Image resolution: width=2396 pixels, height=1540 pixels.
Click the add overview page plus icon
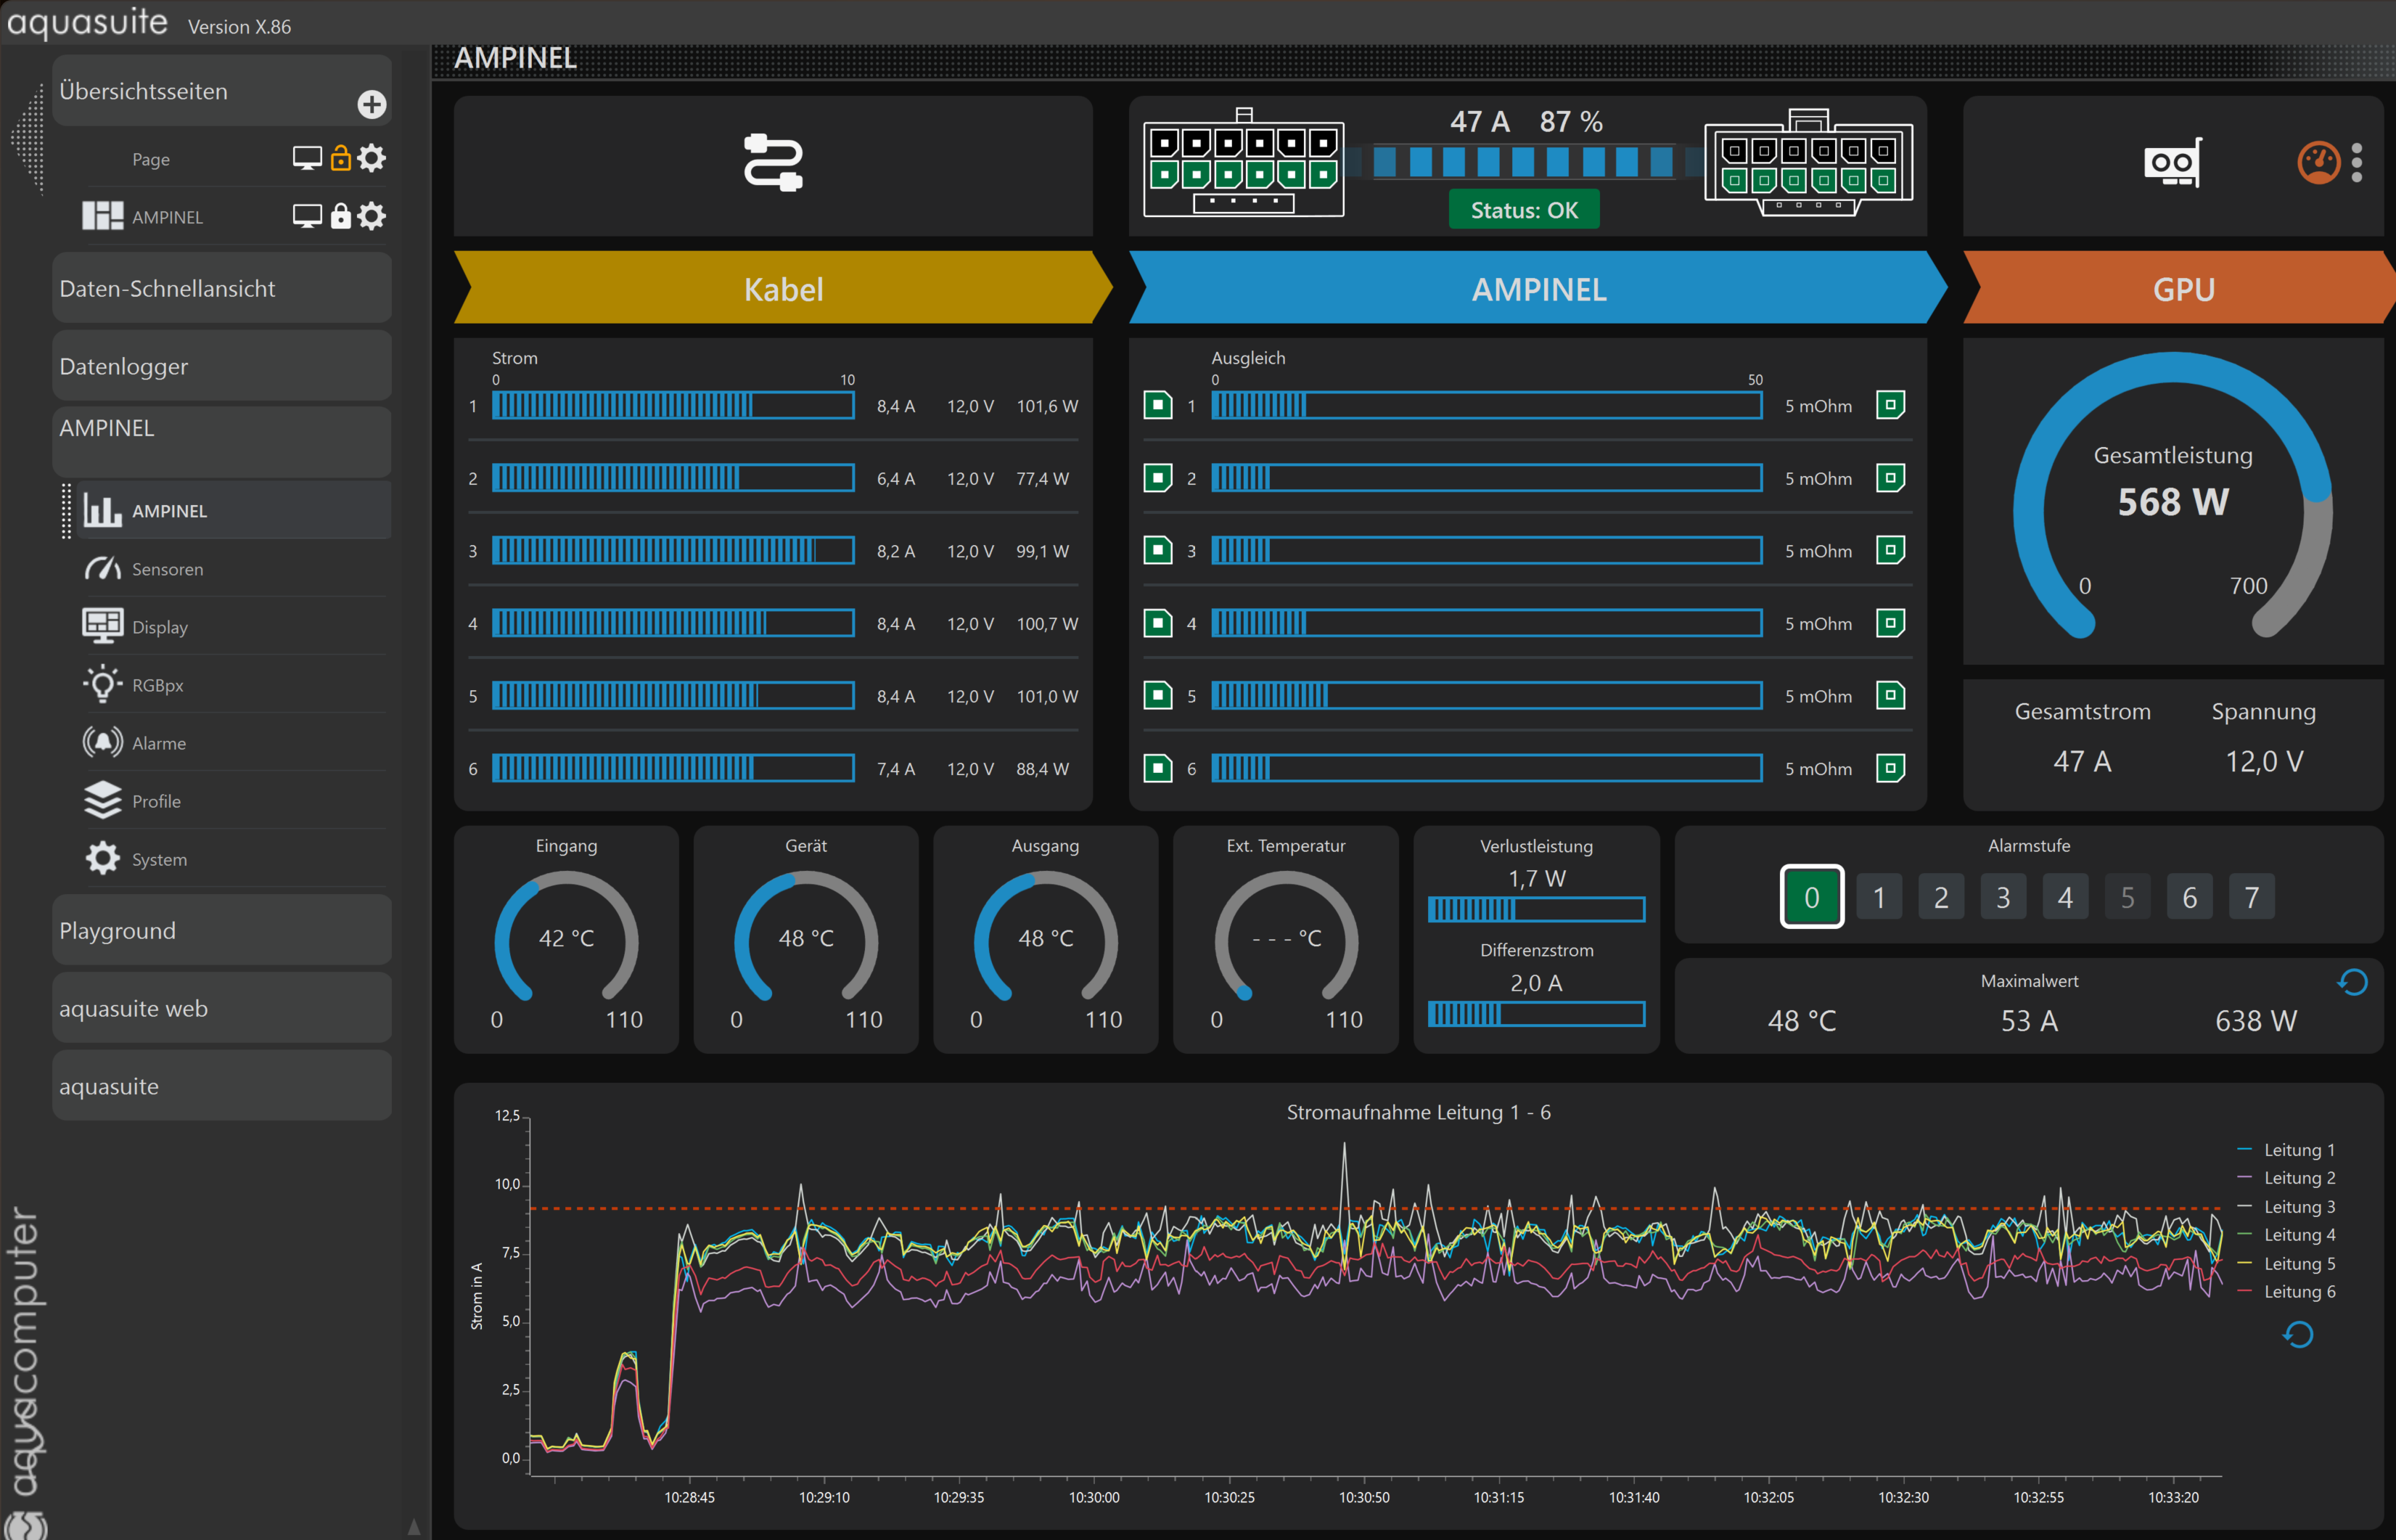[371, 104]
